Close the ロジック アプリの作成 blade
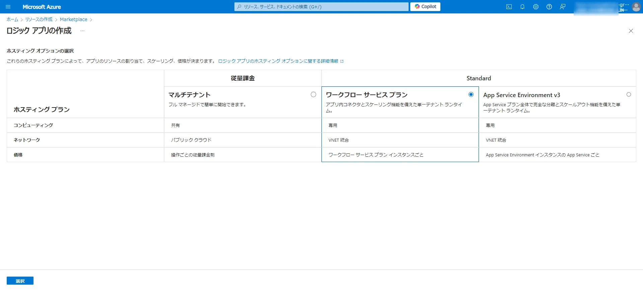The height and width of the screenshot is (291, 643). tap(631, 31)
